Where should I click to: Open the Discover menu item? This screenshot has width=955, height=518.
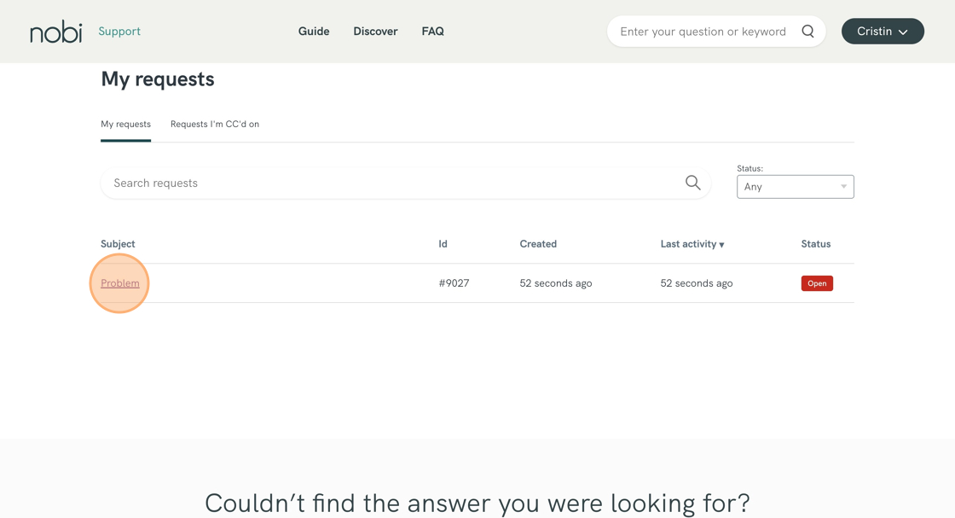tap(375, 31)
